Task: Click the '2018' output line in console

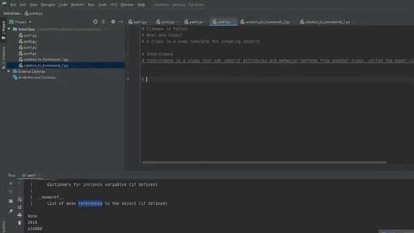Action: click(x=32, y=223)
